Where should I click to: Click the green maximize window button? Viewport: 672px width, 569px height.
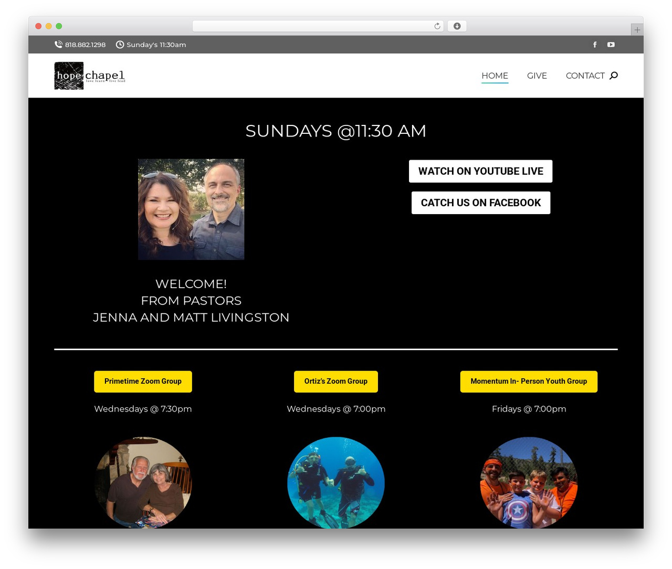(59, 26)
